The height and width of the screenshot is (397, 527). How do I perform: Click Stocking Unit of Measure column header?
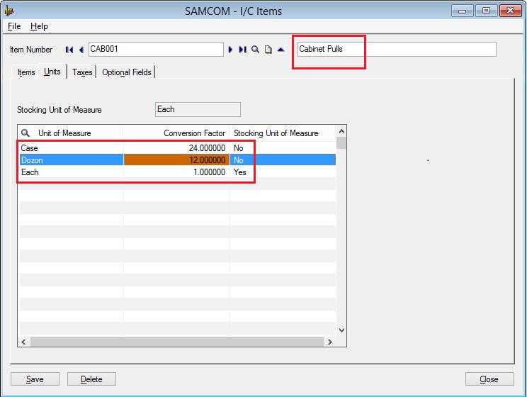(283, 133)
